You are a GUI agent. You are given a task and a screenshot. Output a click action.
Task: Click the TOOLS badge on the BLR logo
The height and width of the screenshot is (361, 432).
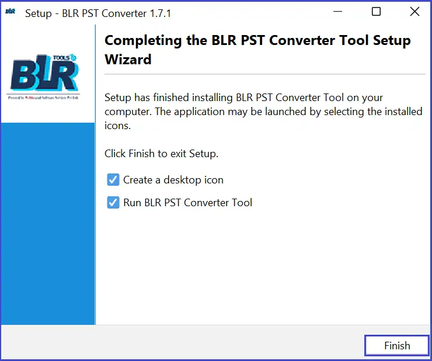[x=65, y=57]
